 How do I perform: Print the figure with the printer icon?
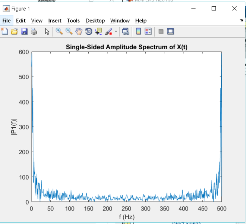(34, 32)
